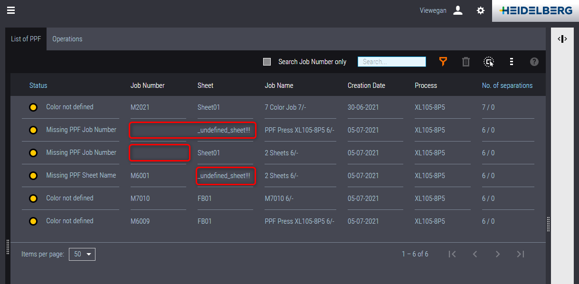The image size is (579, 284).
Task: Click inside the Search input field
Action: pyautogui.click(x=391, y=62)
